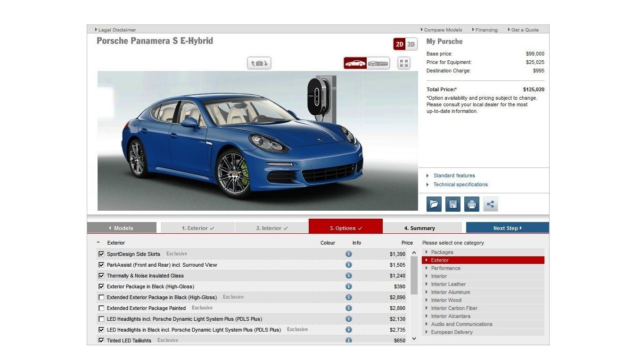Click the options list scroll up arrow
The width and height of the screenshot is (625, 349).
click(x=414, y=253)
